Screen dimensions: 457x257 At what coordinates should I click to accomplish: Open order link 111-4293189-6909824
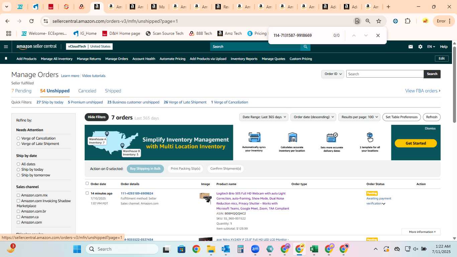[x=137, y=193]
